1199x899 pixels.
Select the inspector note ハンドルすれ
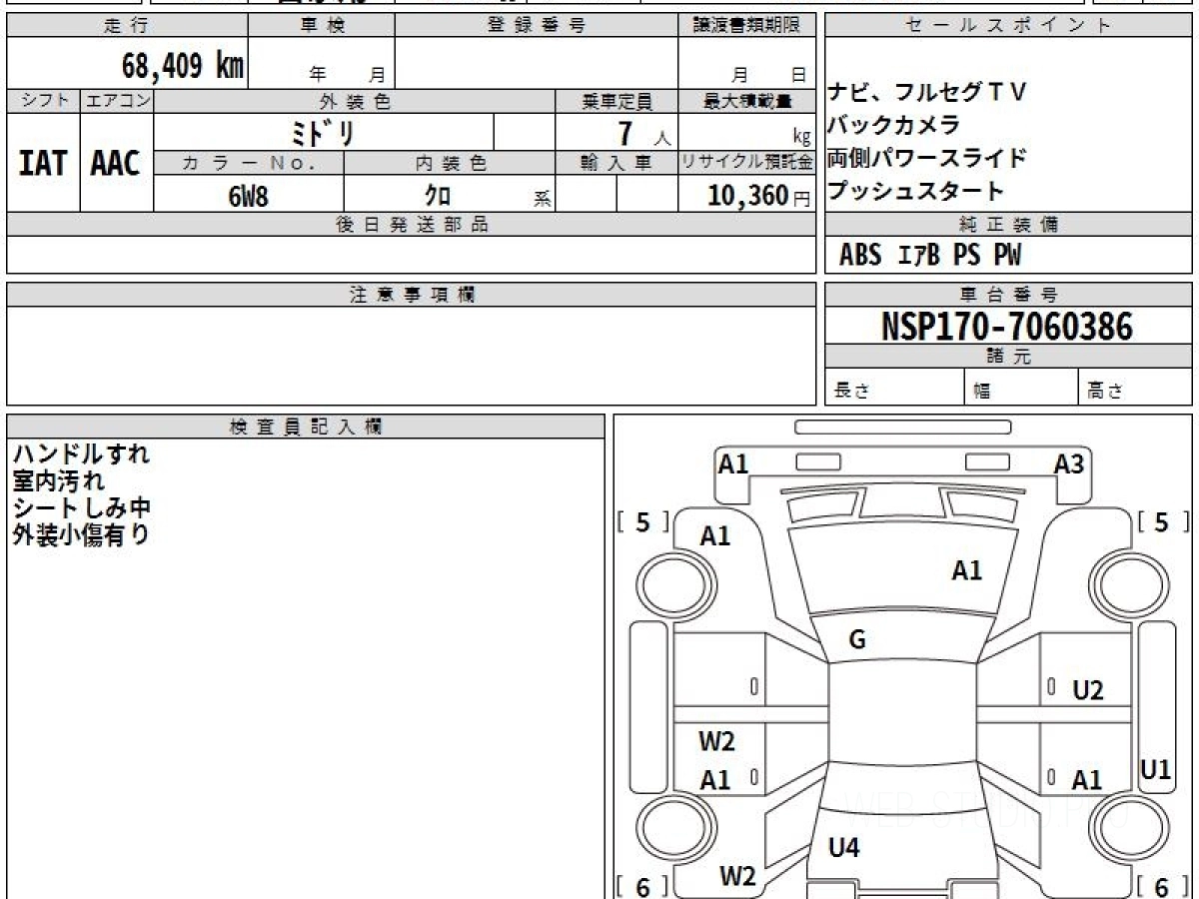81,454
